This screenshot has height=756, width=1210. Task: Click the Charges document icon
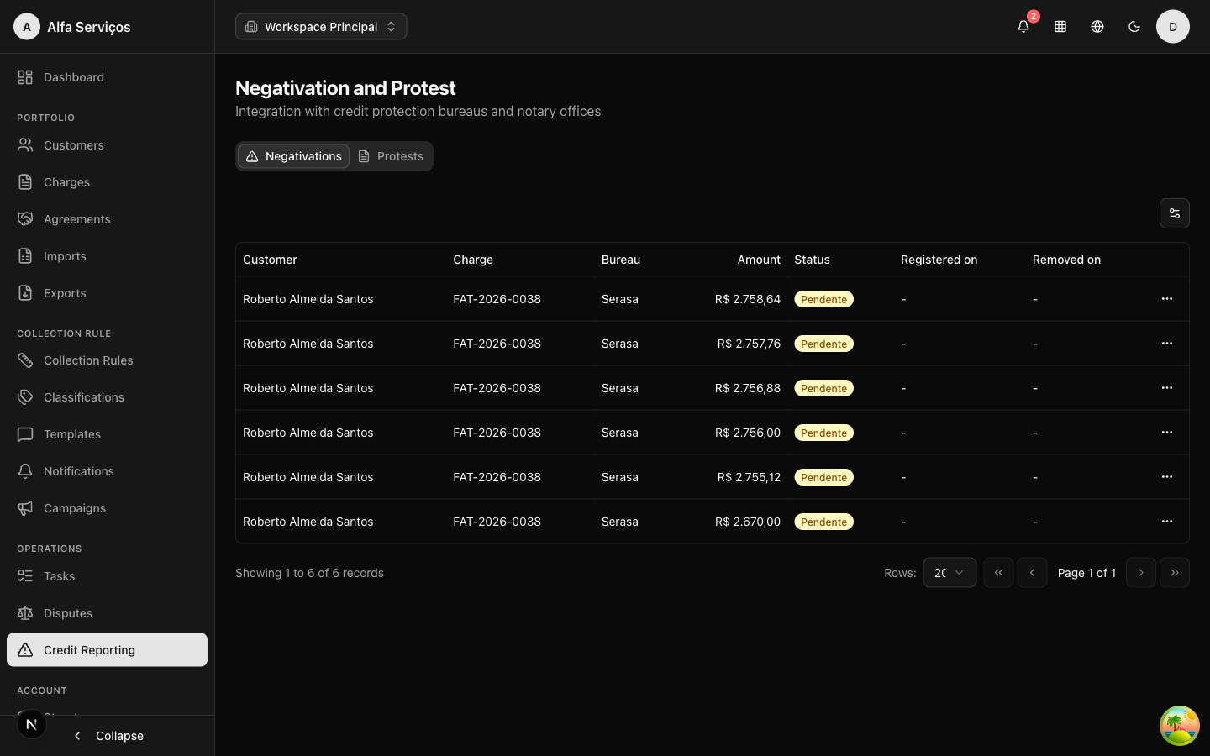pos(25,182)
